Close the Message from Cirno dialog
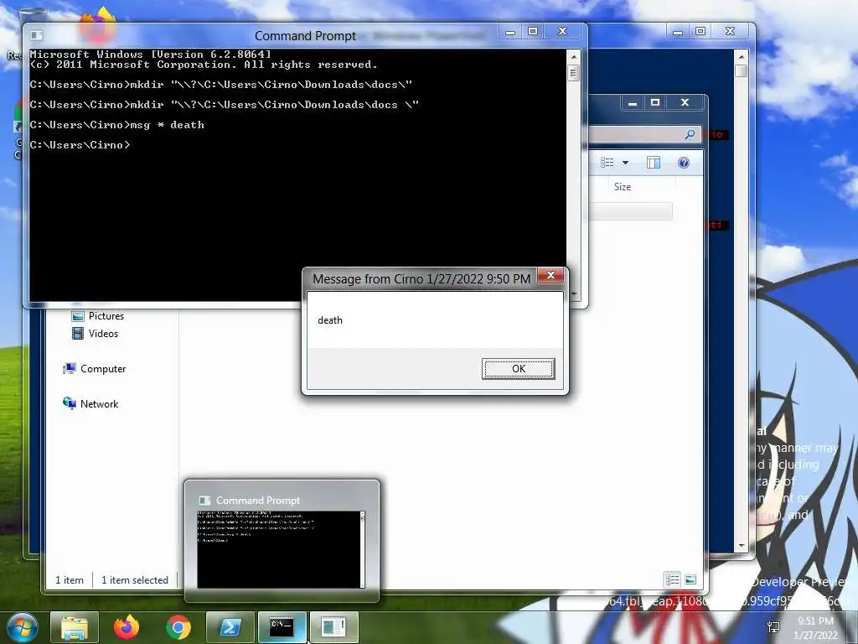This screenshot has height=644, width=858. [x=551, y=275]
